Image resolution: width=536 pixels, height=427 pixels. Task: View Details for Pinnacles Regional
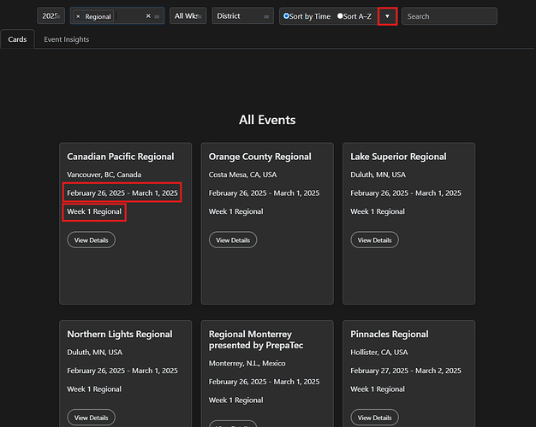pos(375,418)
